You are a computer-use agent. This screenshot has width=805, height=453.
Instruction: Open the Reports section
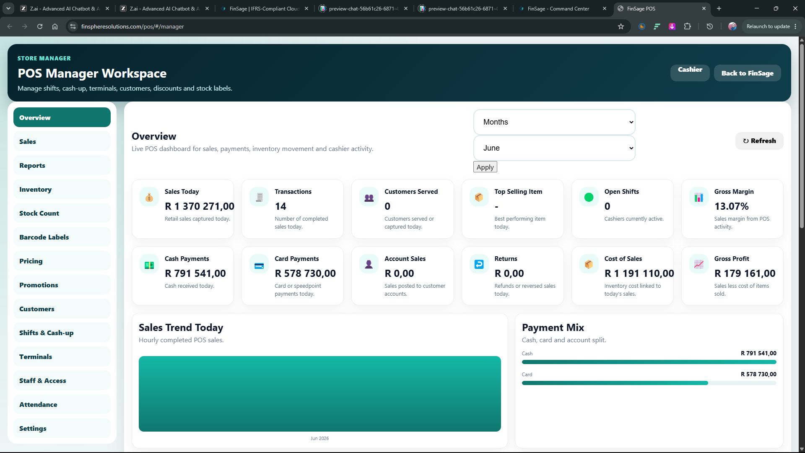tap(62, 165)
